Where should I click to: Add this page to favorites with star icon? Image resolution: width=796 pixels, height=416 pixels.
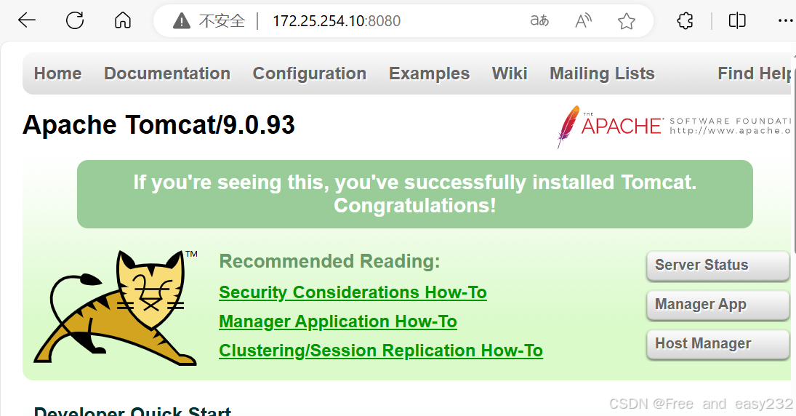click(627, 21)
